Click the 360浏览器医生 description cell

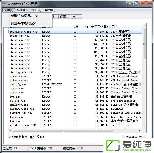pos(121,32)
